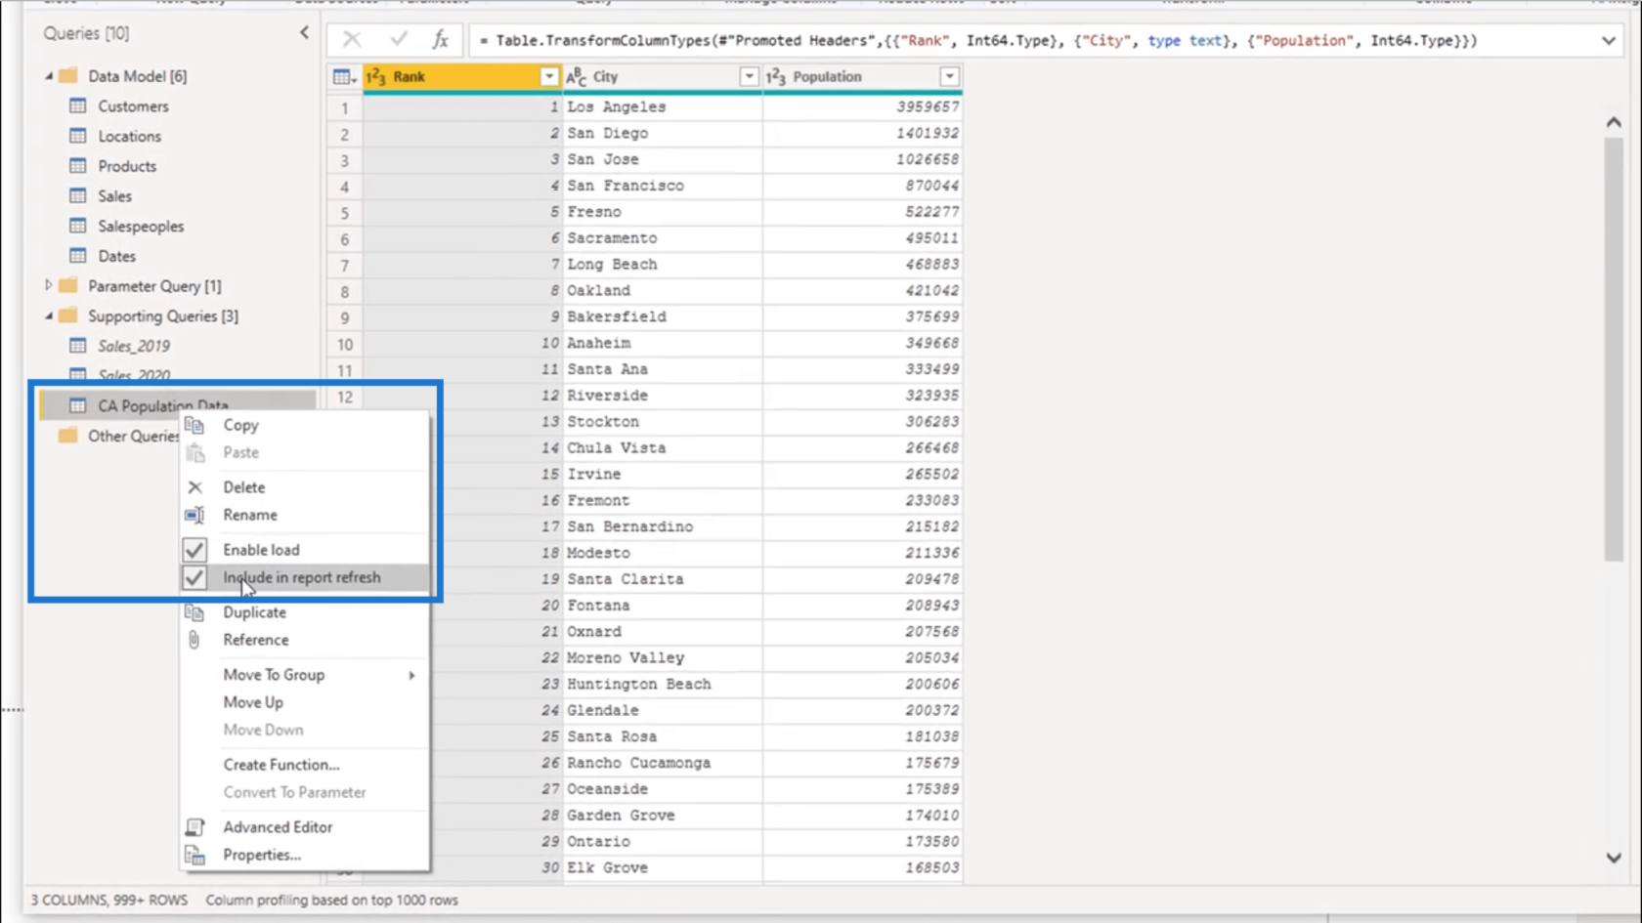Viewport: 1642px width, 923px height.
Task: Select the Sales_2019 query
Action: (134, 346)
